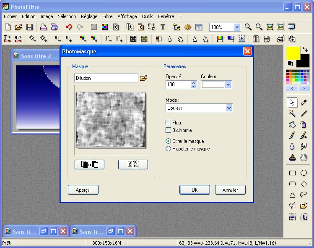
Task: Select the Spray can tool
Action: [303, 124]
